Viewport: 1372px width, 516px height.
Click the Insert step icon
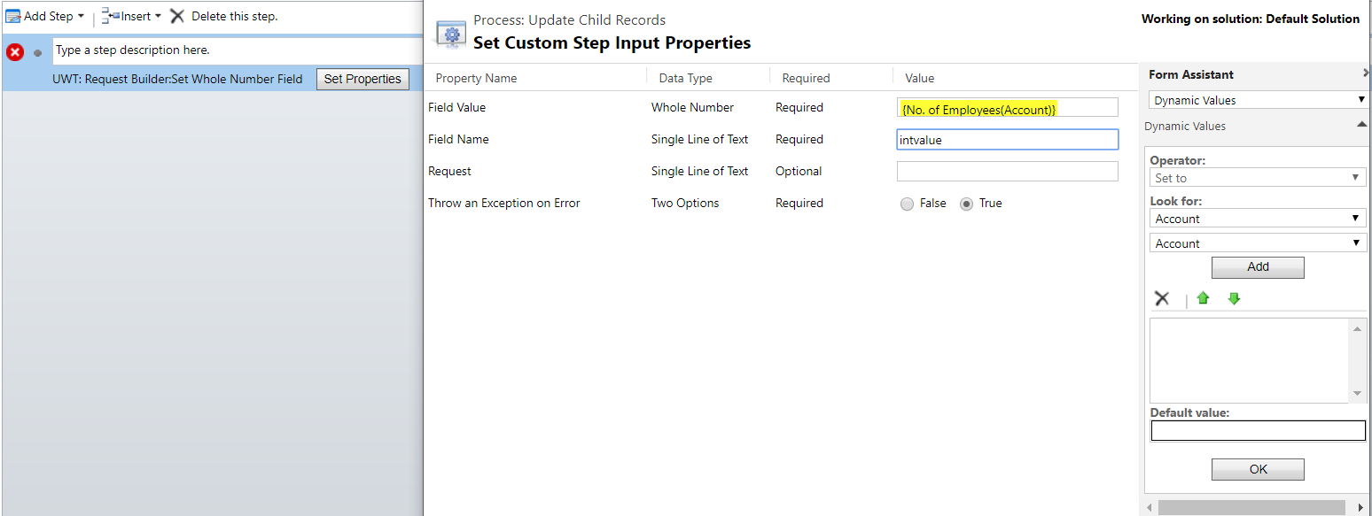click(x=110, y=16)
